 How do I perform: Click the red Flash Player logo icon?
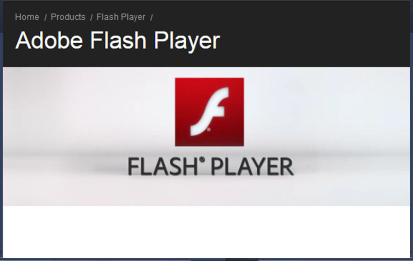coord(209,112)
